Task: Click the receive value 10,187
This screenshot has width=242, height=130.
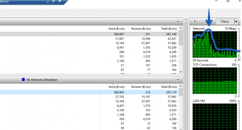Action: tap(146, 97)
